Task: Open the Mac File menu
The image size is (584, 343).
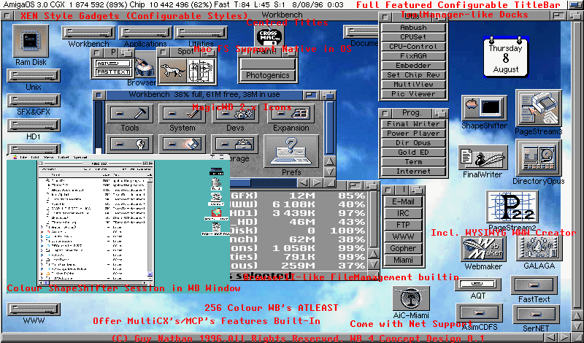Action: pyautogui.click(x=23, y=158)
